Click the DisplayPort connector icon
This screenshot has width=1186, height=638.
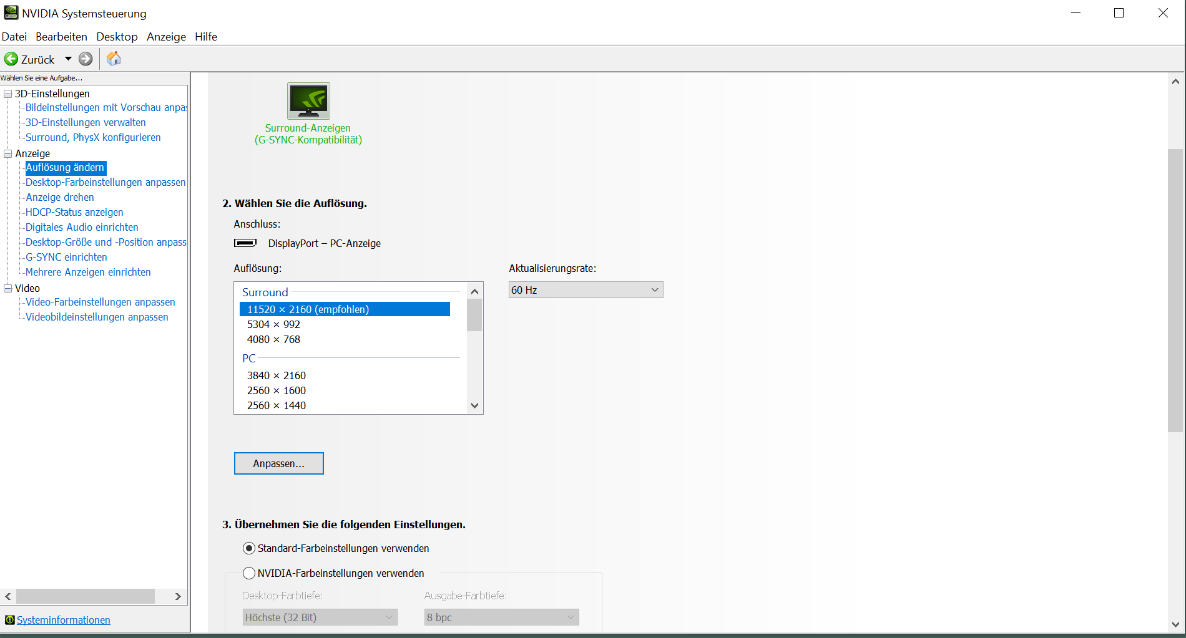point(245,243)
